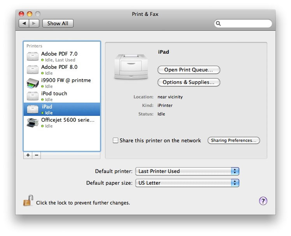Enable Share this printer on the network
The image size is (291, 236).
pos(116,140)
